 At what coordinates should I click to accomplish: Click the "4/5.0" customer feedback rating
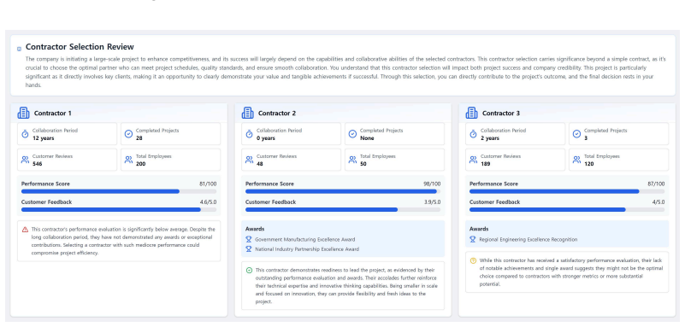(658, 202)
